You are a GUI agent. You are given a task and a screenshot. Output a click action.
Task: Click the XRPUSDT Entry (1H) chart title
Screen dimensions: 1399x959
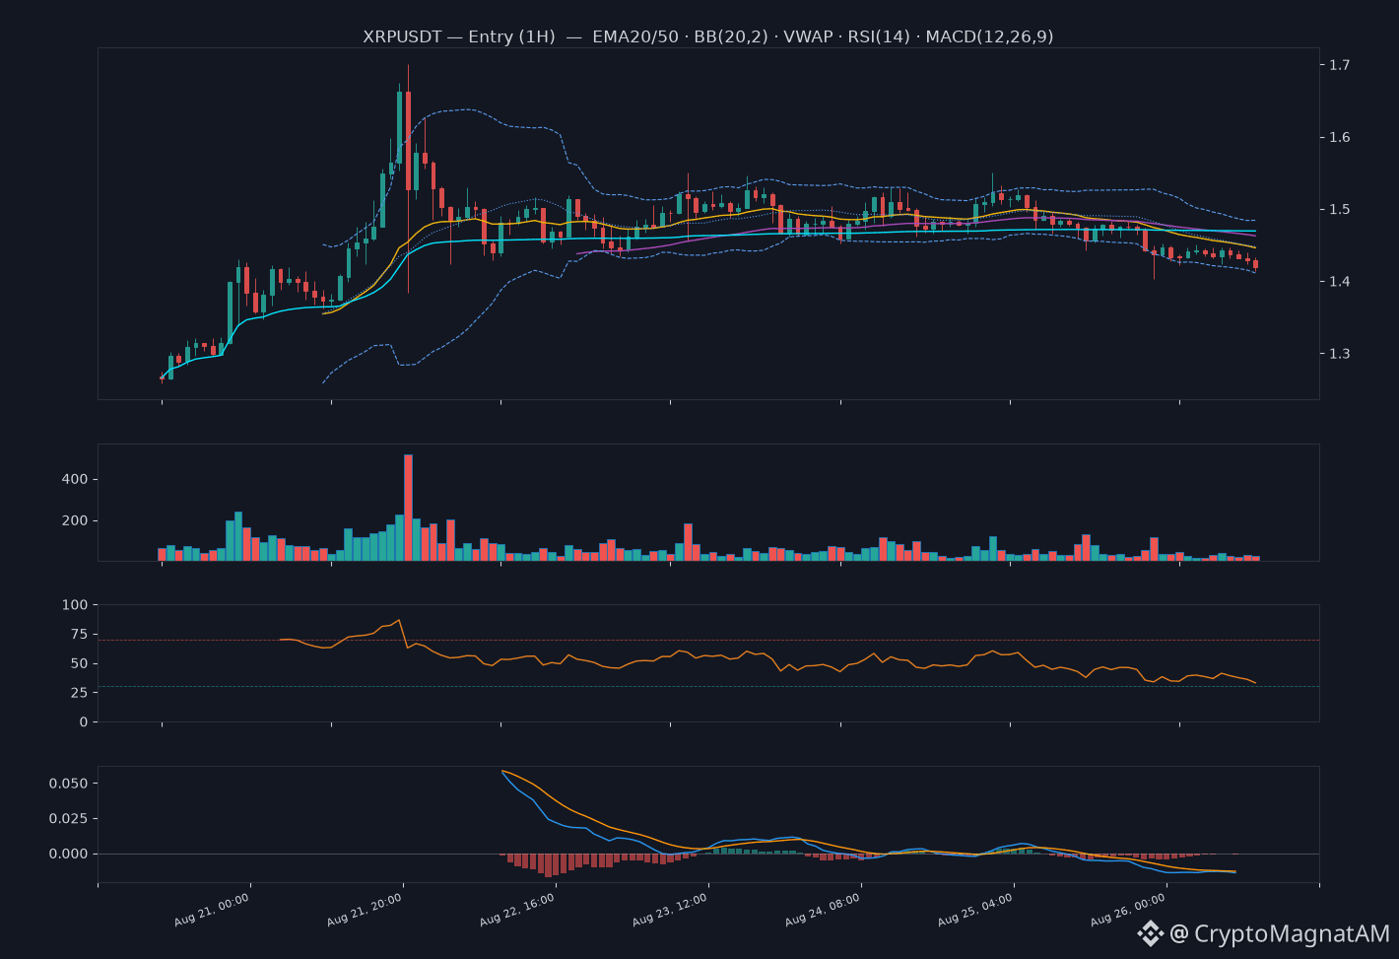[708, 36]
